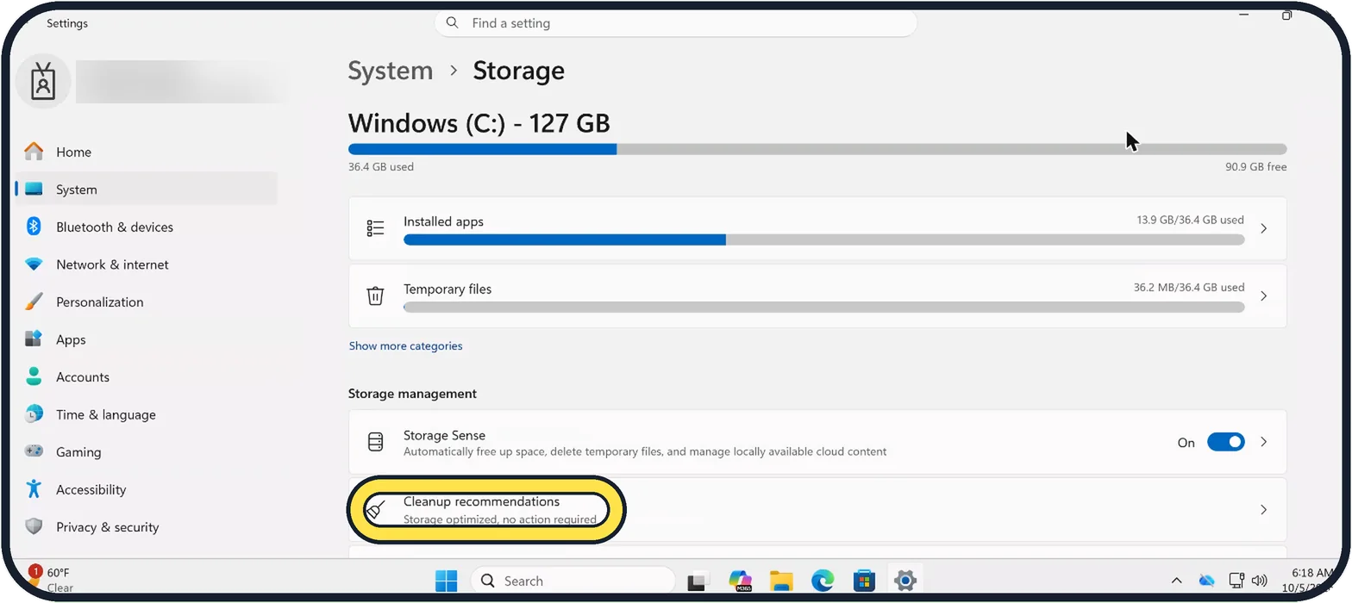Open Storage Sense settings via chevron
The image size is (1352, 603).
point(1263,442)
